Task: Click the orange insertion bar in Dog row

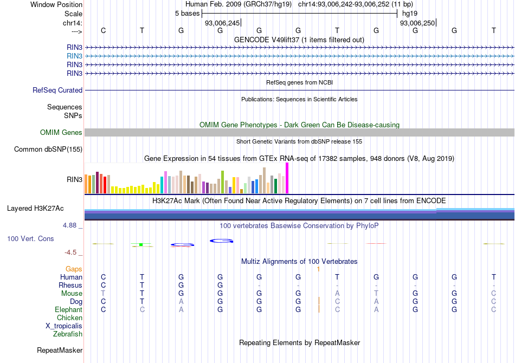Action: pyautogui.click(x=319, y=301)
